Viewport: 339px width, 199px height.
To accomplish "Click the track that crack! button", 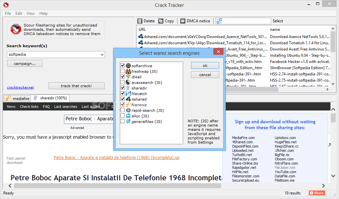I will click(76, 86).
